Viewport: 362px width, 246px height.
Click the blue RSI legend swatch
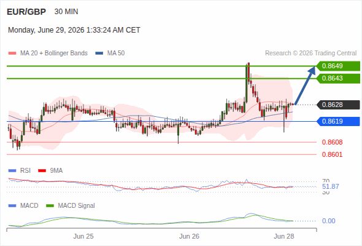point(12,171)
